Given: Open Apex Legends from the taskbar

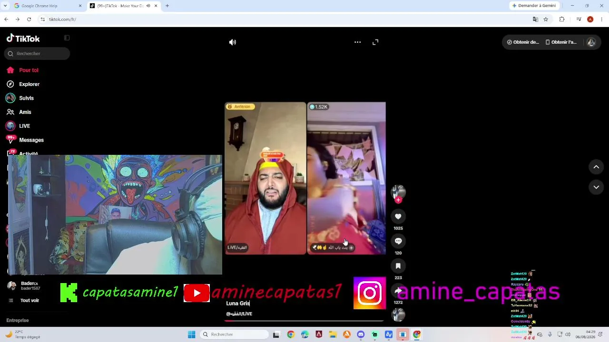Looking at the screenshot, I should [x=319, y=334].
